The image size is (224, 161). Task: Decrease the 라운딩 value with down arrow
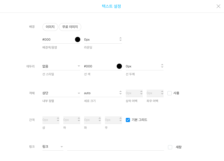[121, 41]
